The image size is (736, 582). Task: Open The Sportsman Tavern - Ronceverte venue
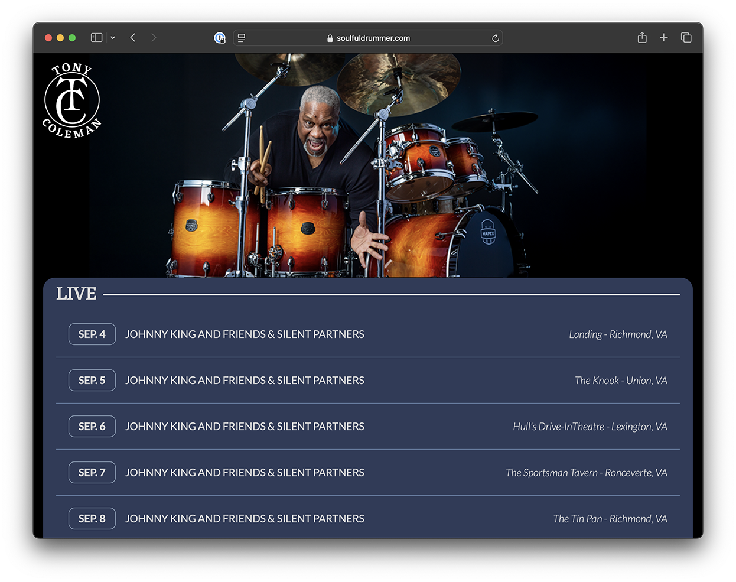[586, 473]
